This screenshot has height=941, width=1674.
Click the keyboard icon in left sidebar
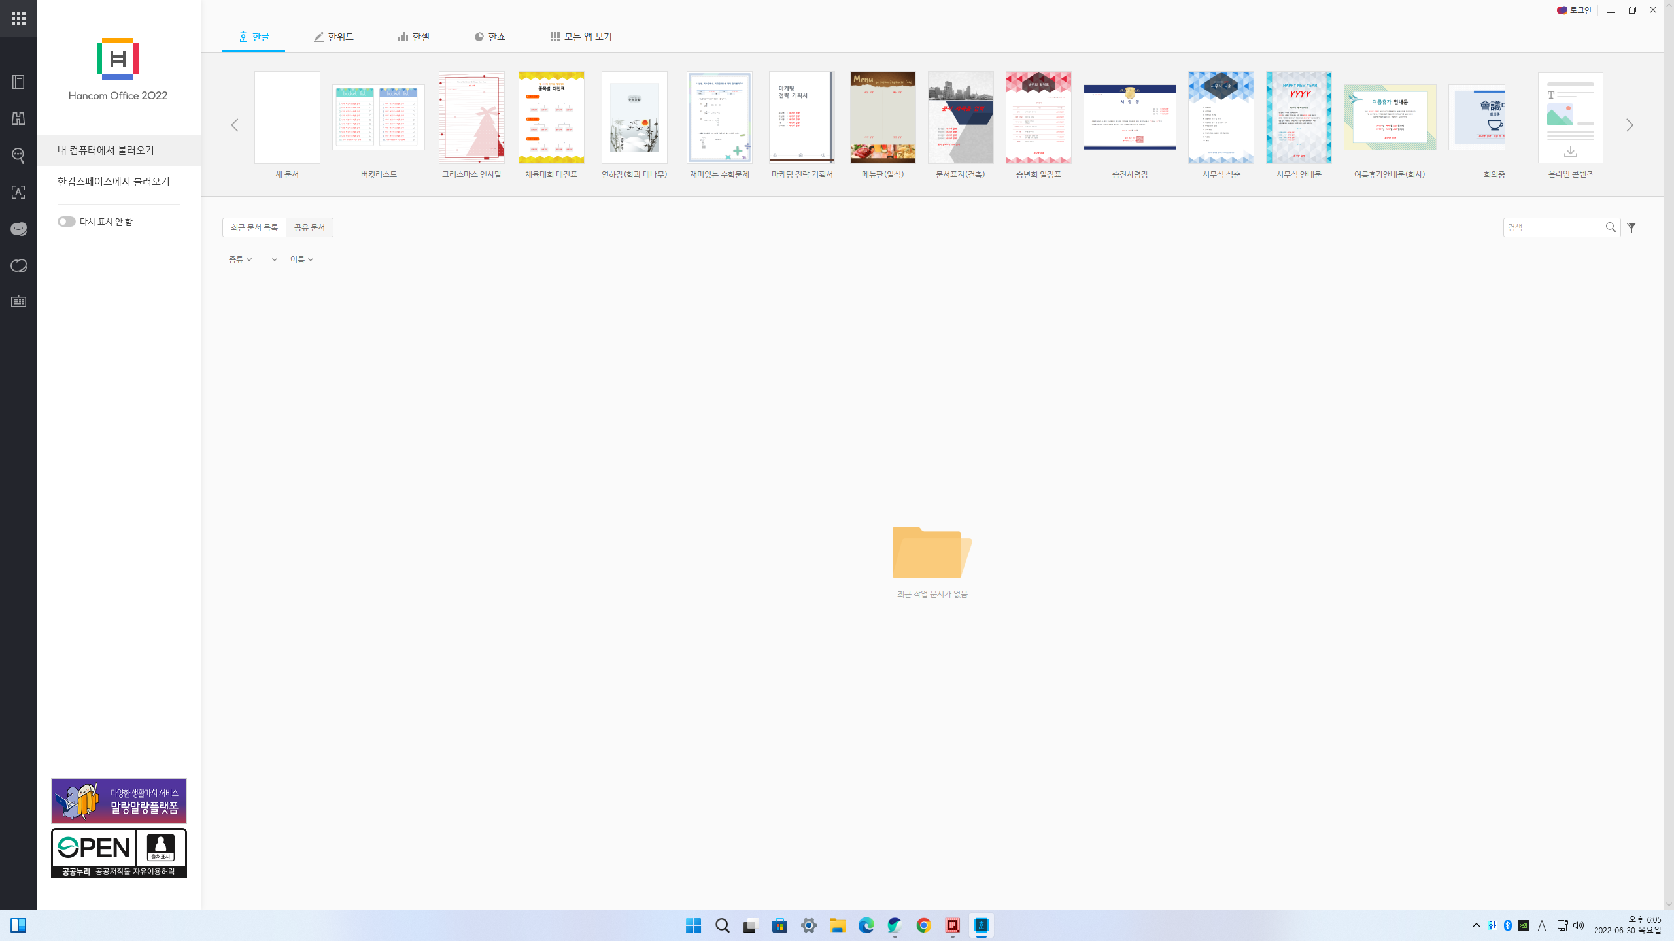click(18, 302)
